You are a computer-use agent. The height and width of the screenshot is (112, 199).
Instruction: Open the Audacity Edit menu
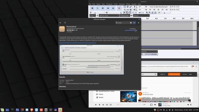(94, 4)
